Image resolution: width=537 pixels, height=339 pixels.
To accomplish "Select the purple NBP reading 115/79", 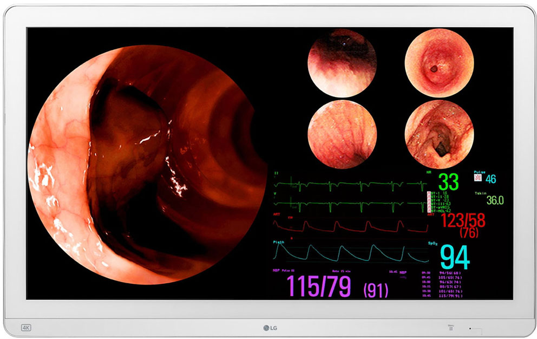I will 318,286.
